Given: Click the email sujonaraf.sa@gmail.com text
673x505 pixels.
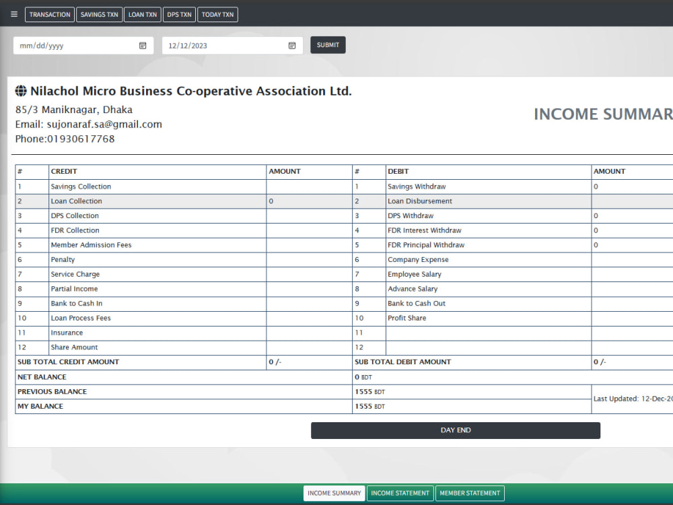Looking at the screenshot, I should tap(104, 125).
